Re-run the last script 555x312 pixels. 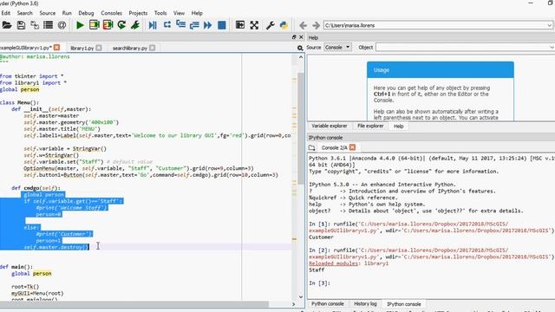(121, 25)
